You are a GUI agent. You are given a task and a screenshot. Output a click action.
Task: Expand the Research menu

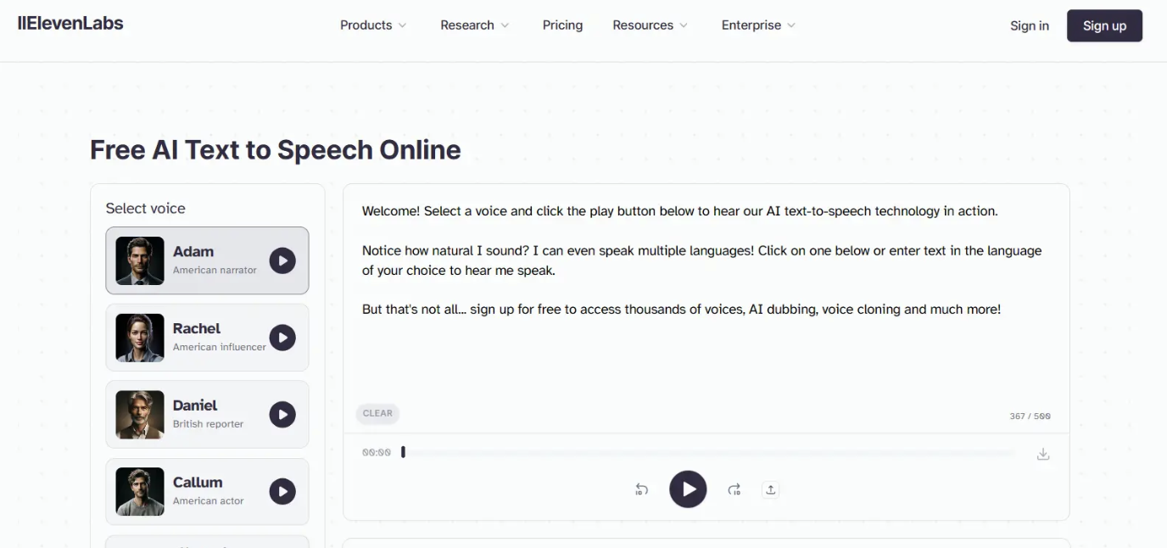475,25
